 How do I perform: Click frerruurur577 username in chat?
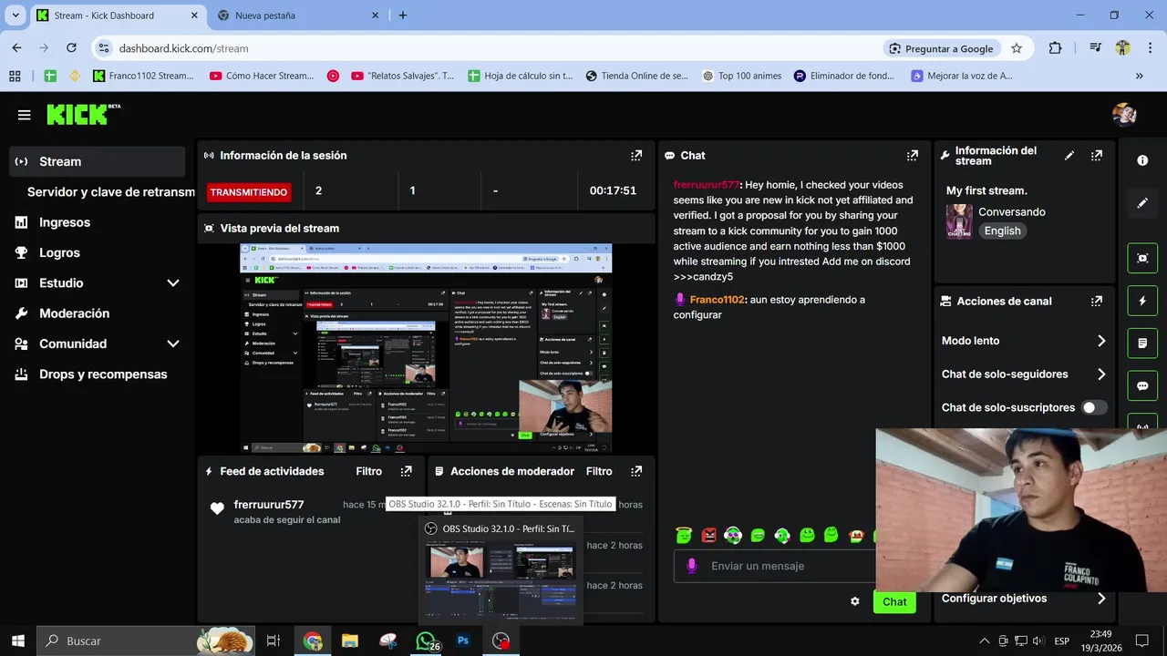tap(707, 184)
